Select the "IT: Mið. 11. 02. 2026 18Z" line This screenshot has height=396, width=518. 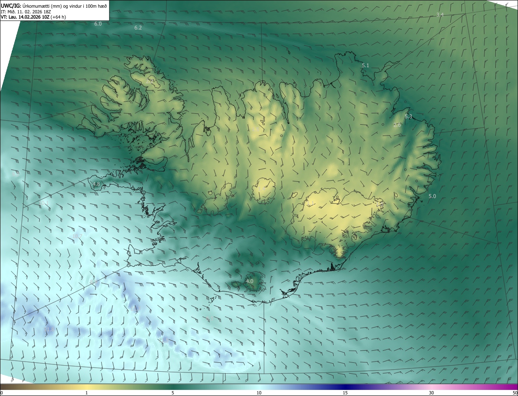tap(26, 12)
